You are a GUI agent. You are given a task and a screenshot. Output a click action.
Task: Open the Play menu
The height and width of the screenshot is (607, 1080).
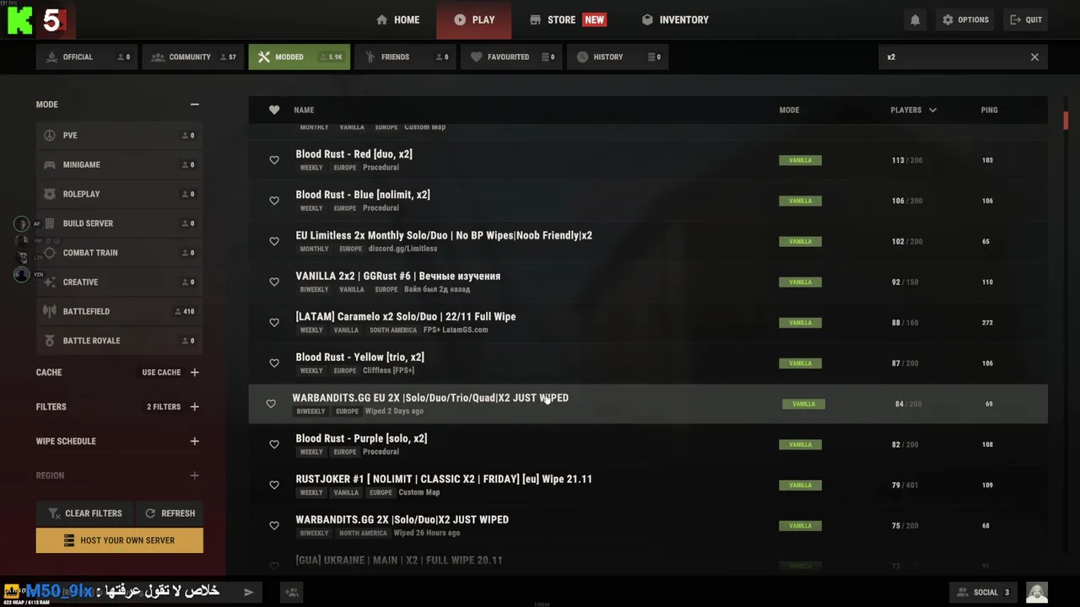474,19
